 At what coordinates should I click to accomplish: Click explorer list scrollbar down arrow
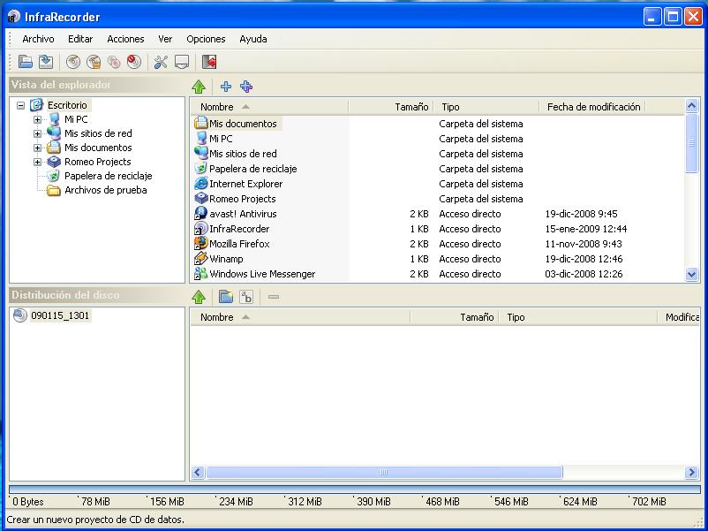(x=692, y=274)
